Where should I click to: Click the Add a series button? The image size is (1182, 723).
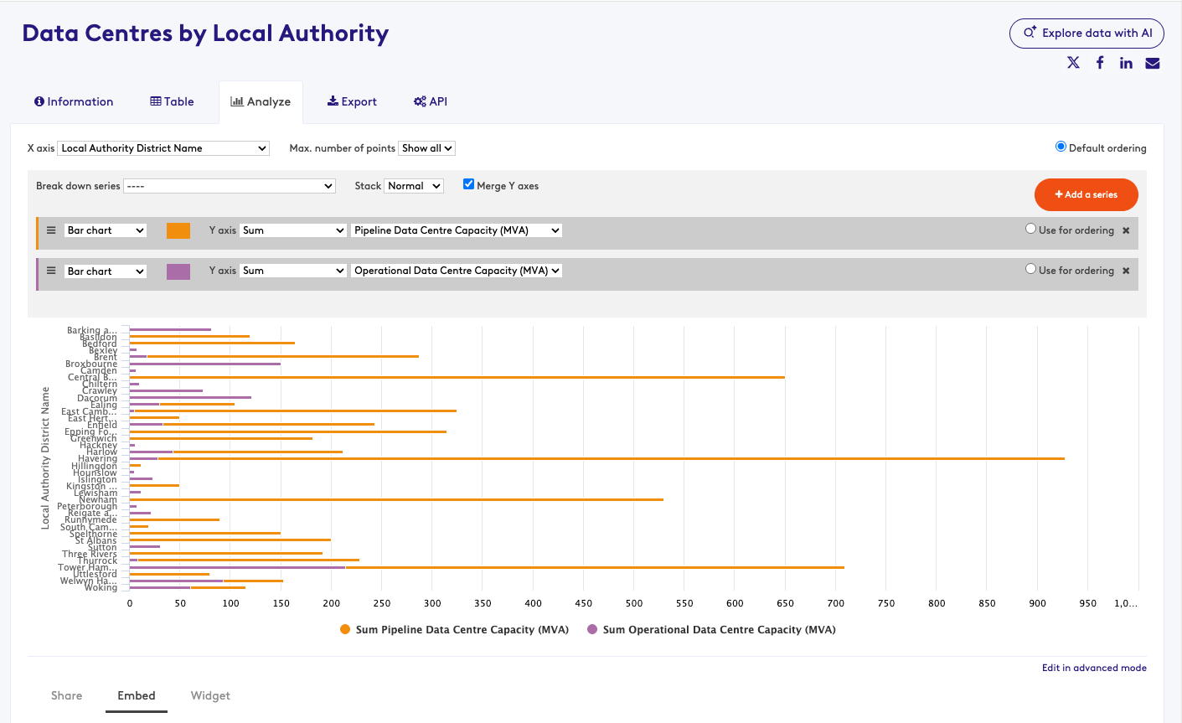(1086, 194)
